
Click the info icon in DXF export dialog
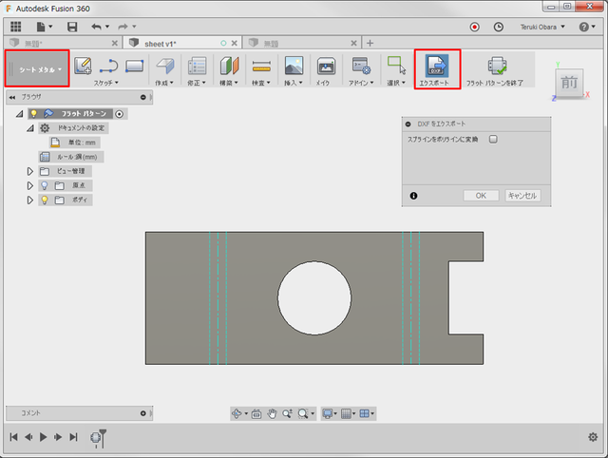coord(414,196)
